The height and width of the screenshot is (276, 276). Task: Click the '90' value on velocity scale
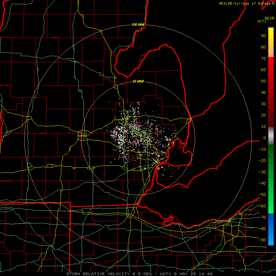[263, 36]
